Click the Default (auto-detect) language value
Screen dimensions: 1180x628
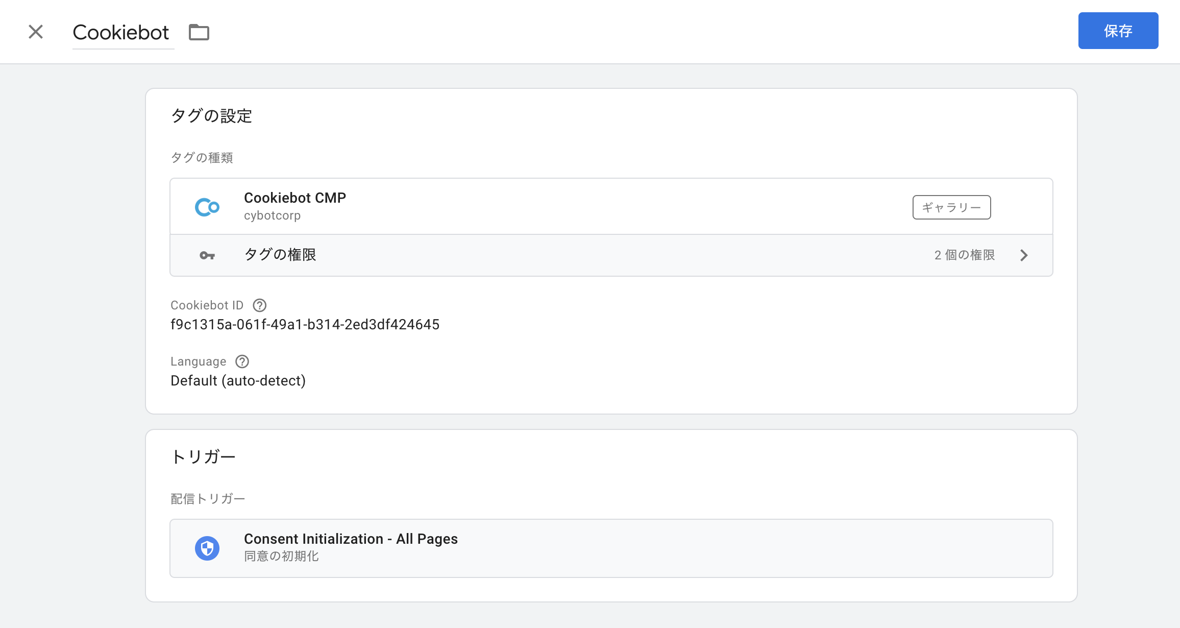[238, 381]
